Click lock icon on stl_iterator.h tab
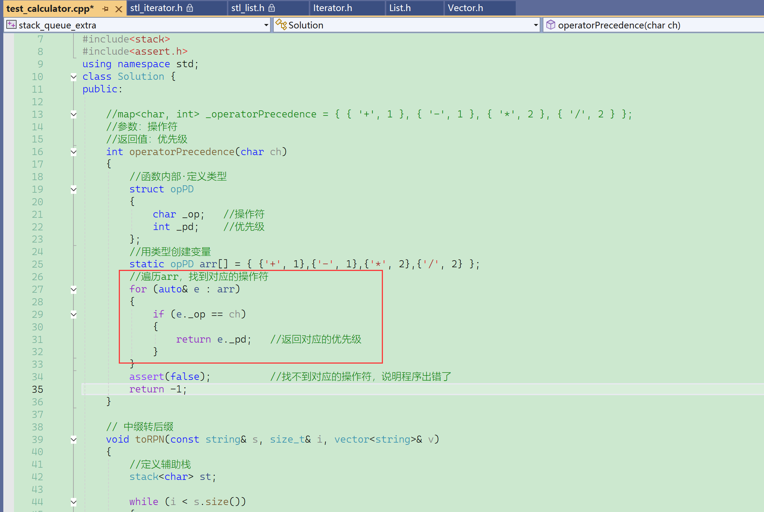 coord(190,8)
